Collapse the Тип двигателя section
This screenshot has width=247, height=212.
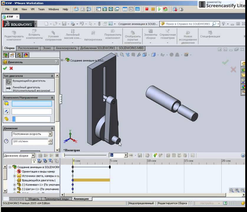coord(52,76)
